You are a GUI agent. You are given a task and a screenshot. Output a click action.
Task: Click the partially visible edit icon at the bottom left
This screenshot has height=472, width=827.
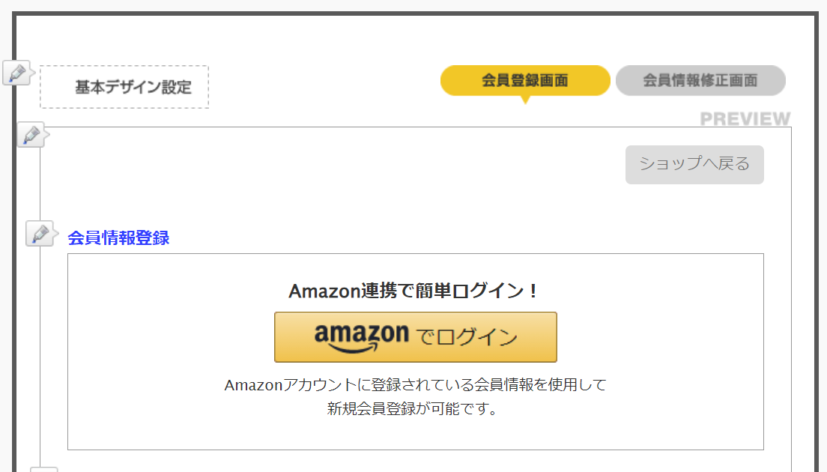coord(44,469)
